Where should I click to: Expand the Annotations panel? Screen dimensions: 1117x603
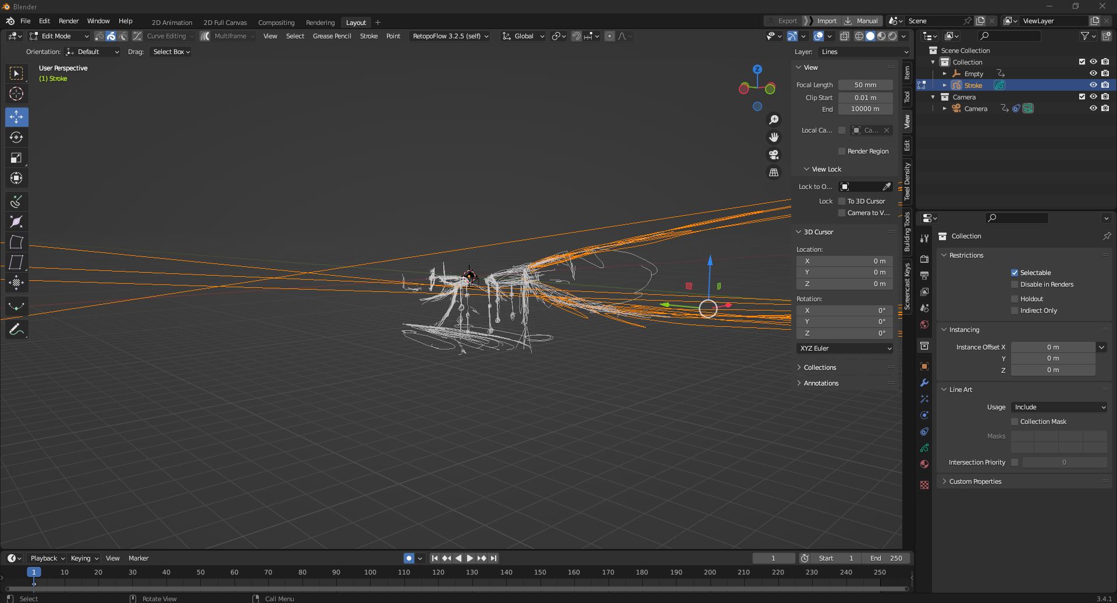820,383
